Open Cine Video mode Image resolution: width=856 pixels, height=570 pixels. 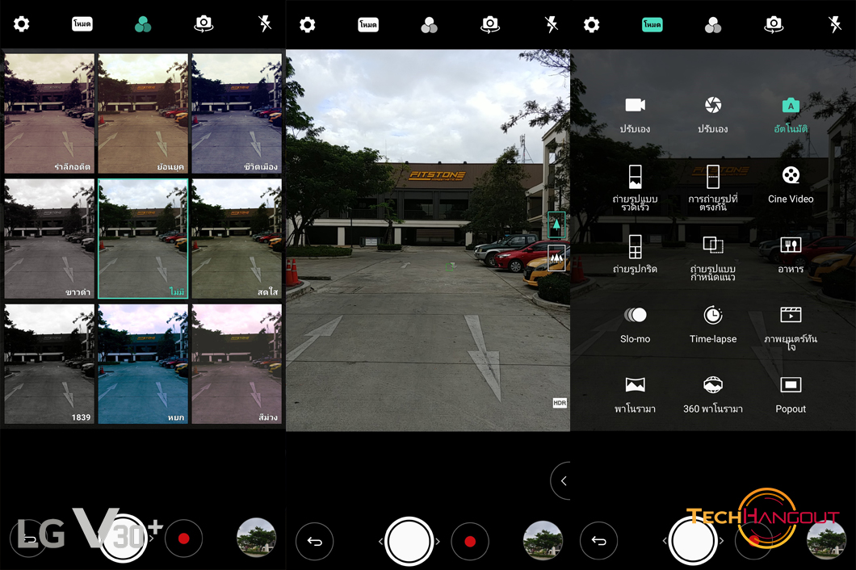[x=791, y=185]
